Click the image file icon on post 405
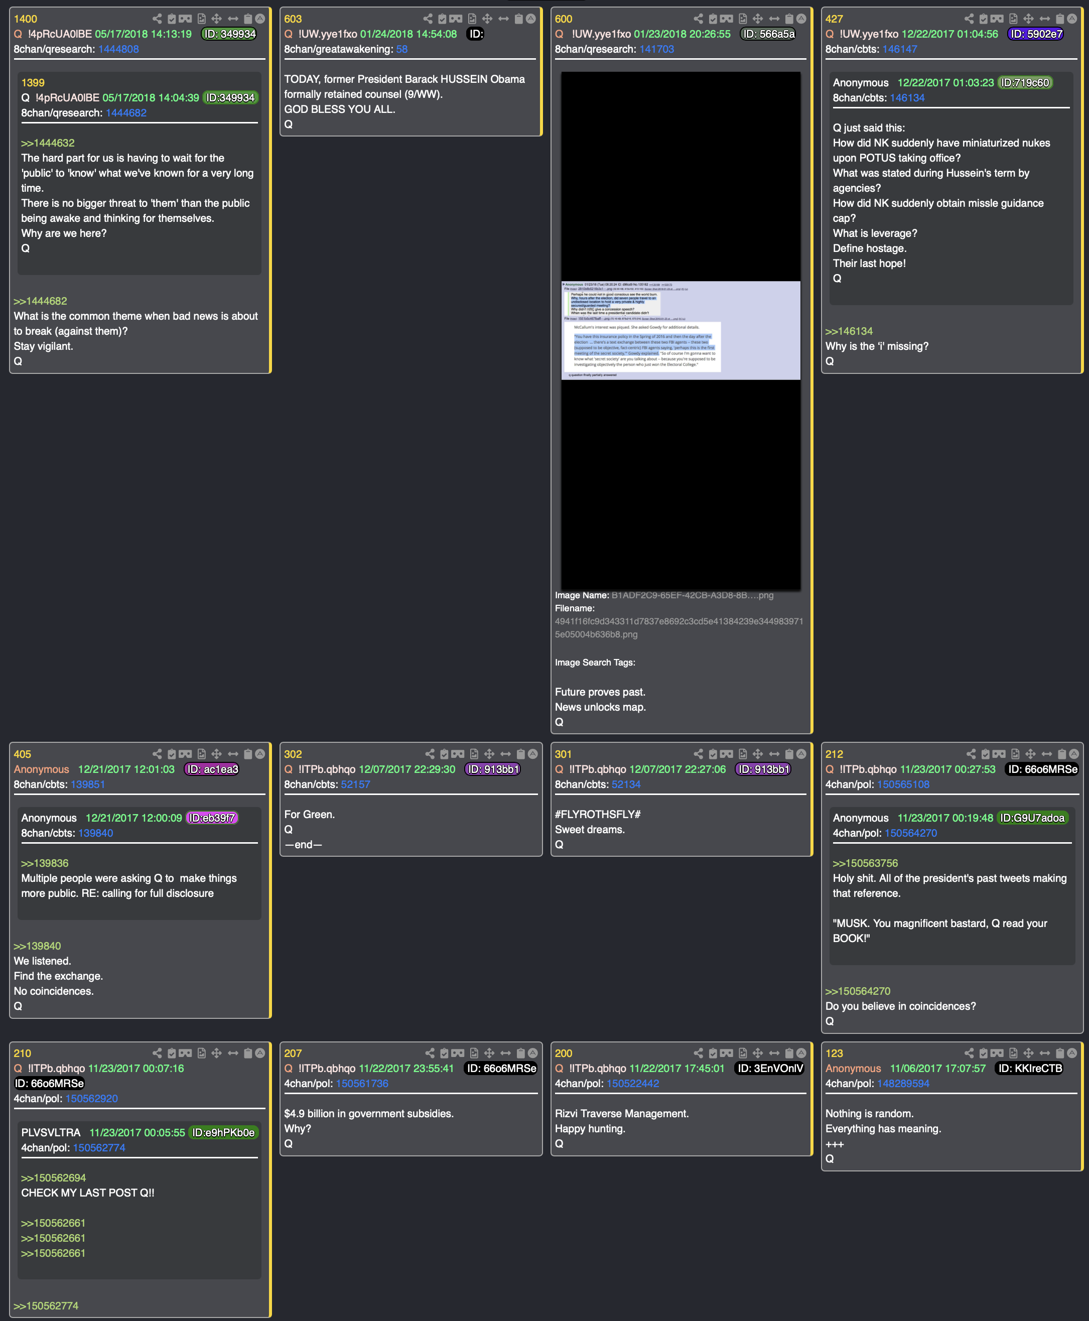This screenshot has width=1089, height=1321. point(201,754)
